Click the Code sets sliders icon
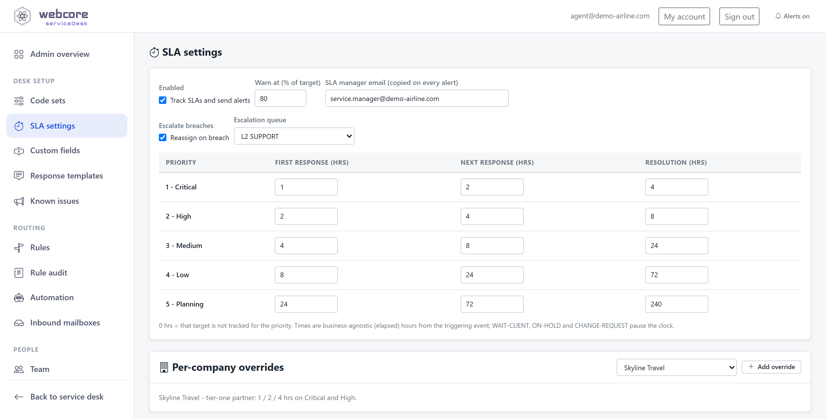This screenshot has width=826, height=419. (x=19, y=101)
